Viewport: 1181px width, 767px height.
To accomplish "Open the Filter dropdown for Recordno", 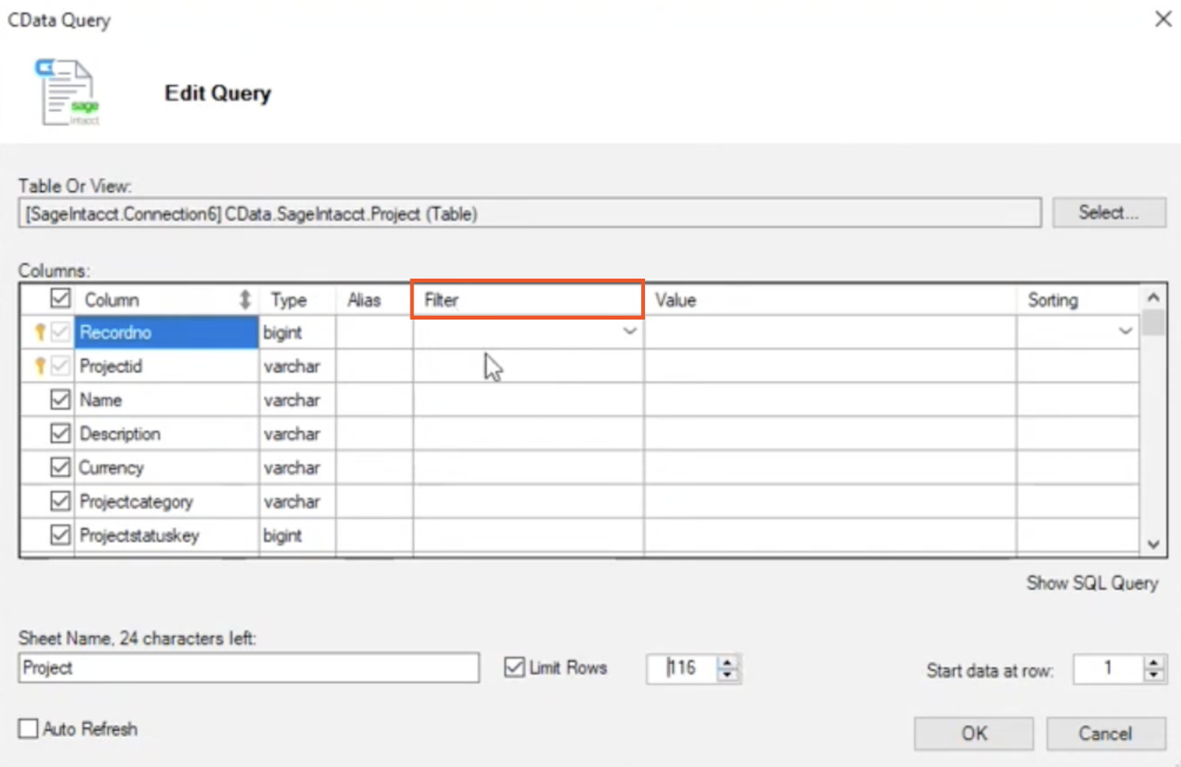I will pyautogui.click(x=629, y=331).
